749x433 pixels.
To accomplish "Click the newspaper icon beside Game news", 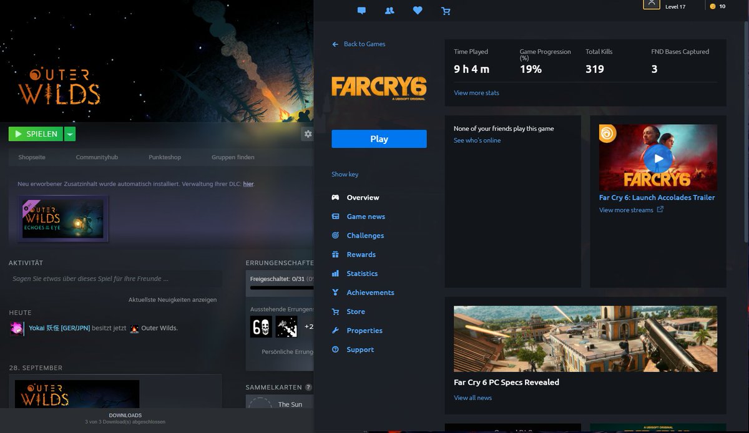I will click(x=335, y=216).
